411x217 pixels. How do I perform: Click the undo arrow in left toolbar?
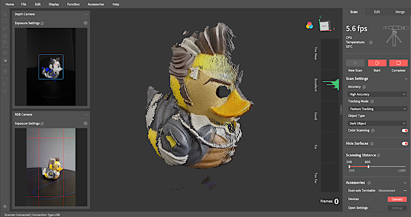(5, 84)
